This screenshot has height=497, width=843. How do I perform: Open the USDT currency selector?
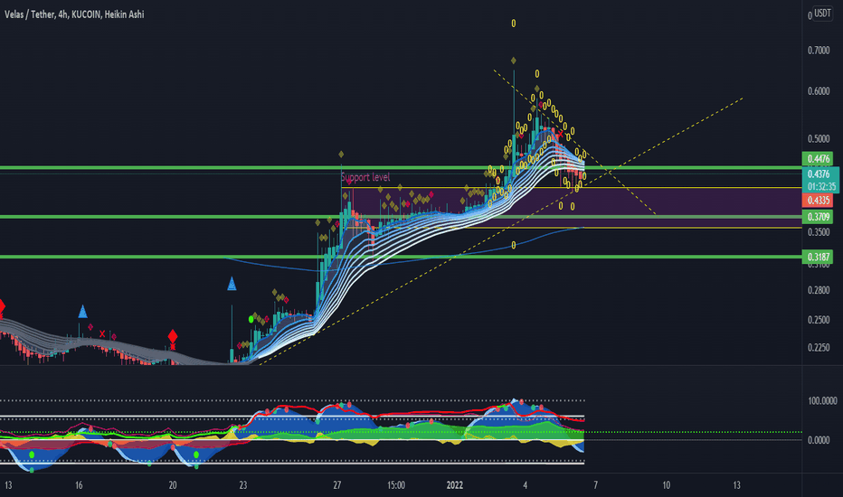[822, 13]
